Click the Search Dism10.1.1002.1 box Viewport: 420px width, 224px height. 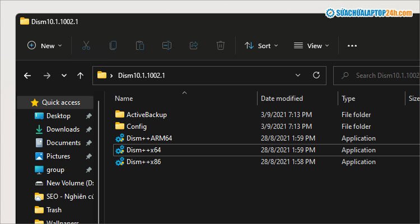tap(377, 76)
